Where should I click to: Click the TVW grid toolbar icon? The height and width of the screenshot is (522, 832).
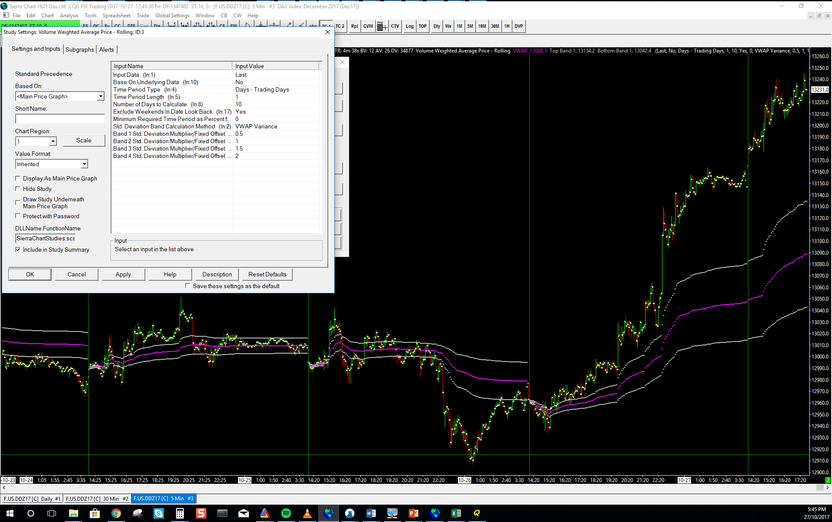pyautogui.click(x=381, y=26)
